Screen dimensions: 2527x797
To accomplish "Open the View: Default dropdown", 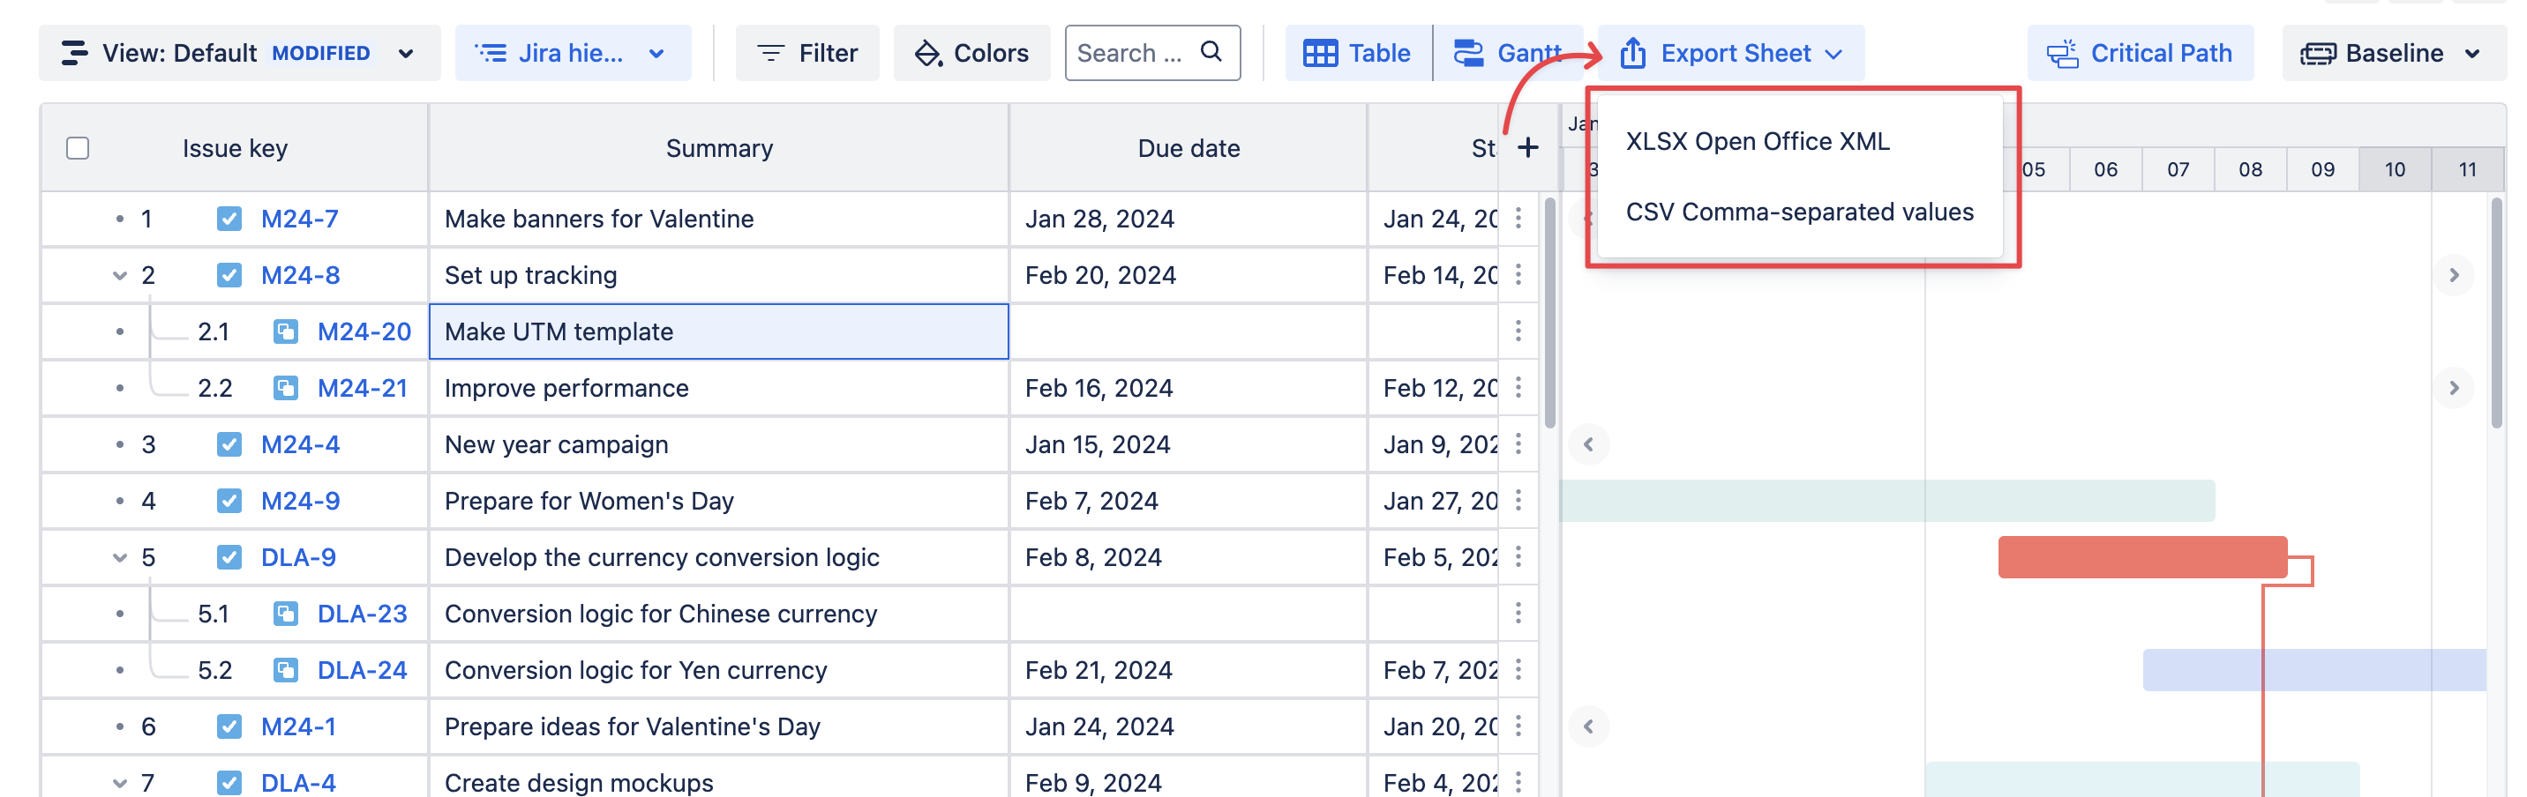I will pyautogui.click(x=238, y=53).
